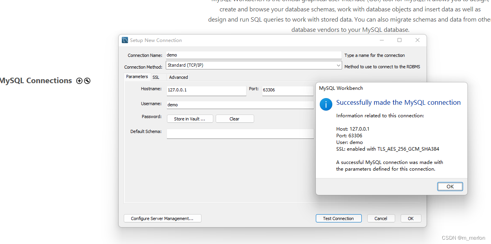Focus the Connection Name field
The image size is (491, 244).
click(x=254, y=55)
